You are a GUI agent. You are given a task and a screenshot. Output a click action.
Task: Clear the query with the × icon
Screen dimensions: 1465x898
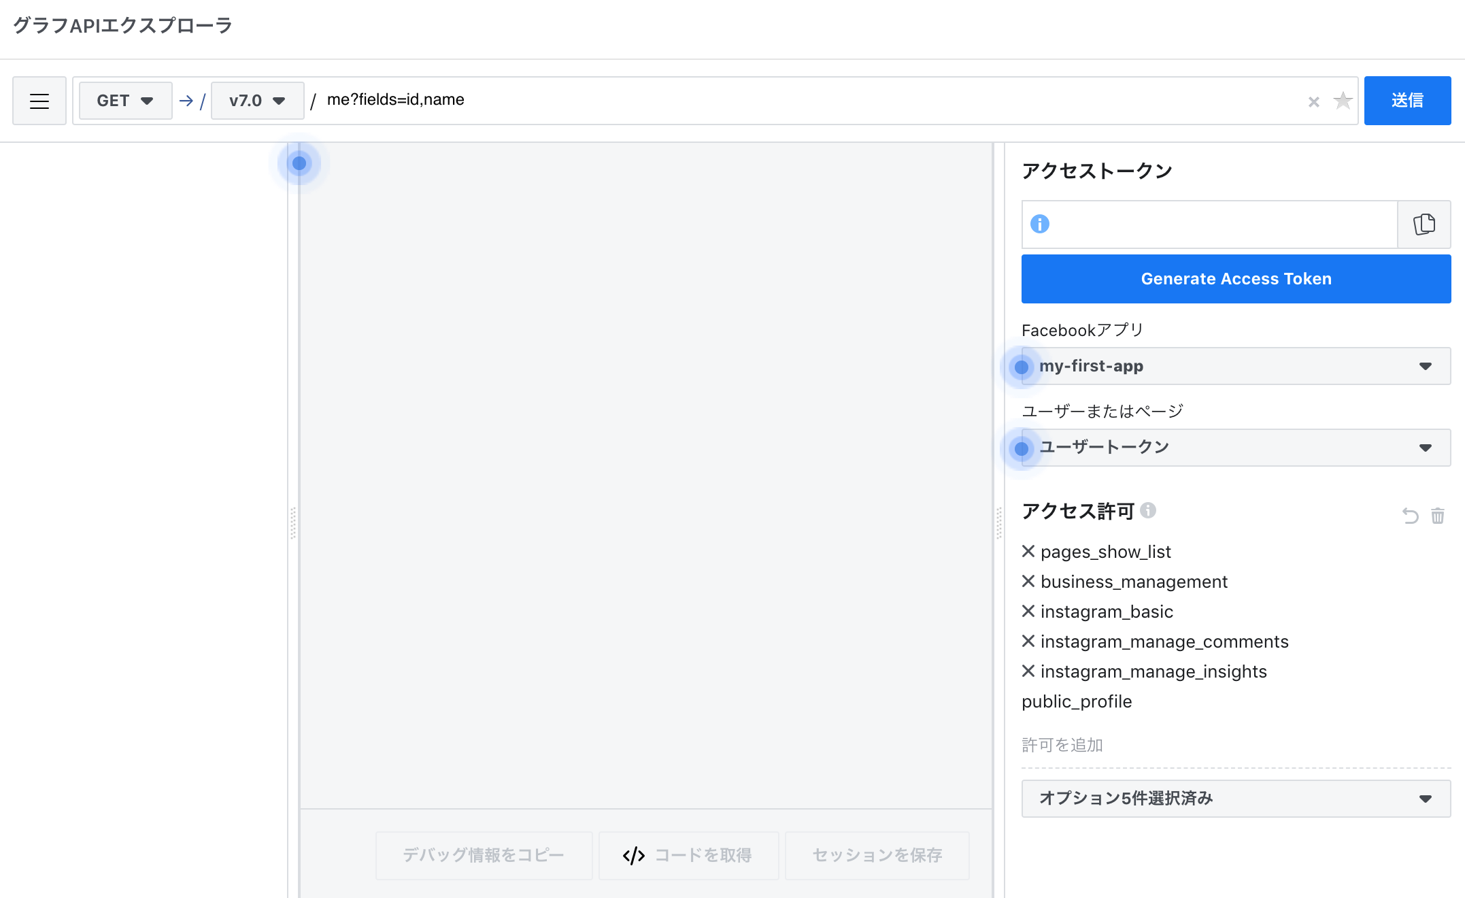pyautogui.click(x=1313, y=101)
